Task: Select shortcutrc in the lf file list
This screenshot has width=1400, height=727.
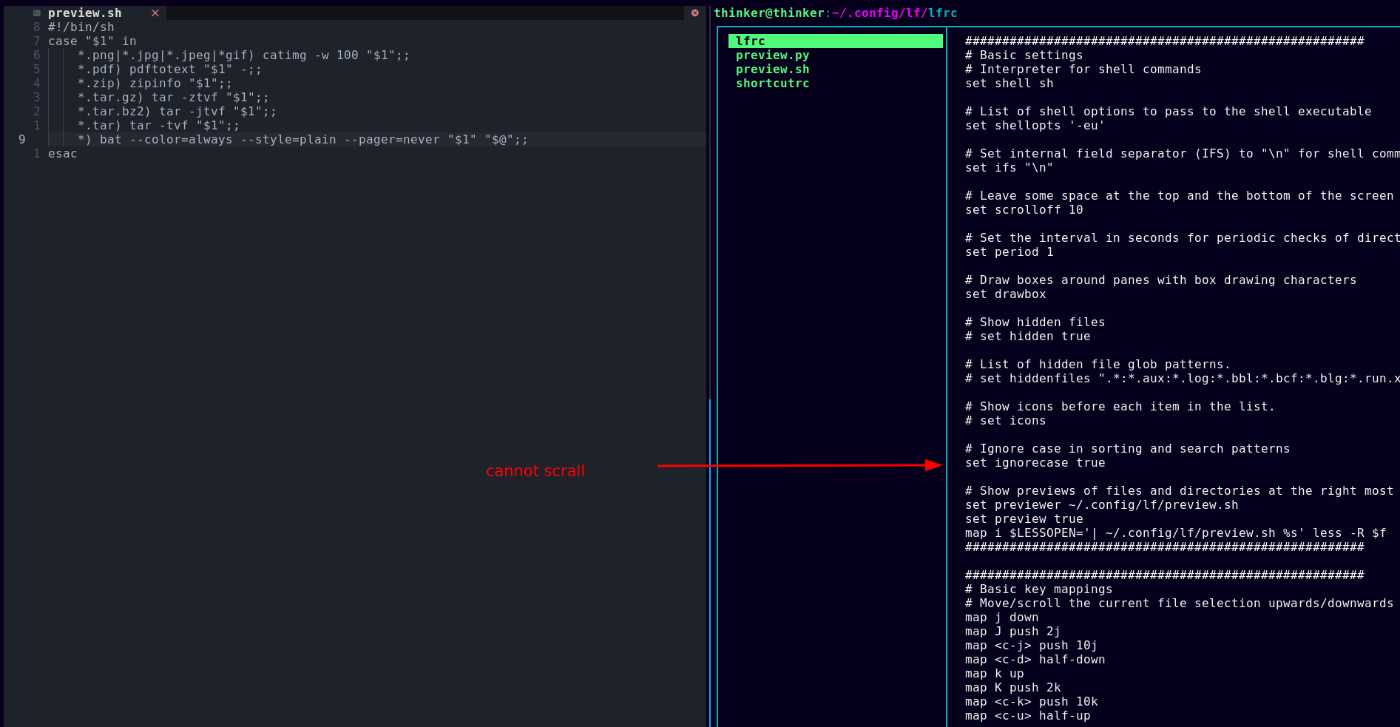Action: pos(772,83)
